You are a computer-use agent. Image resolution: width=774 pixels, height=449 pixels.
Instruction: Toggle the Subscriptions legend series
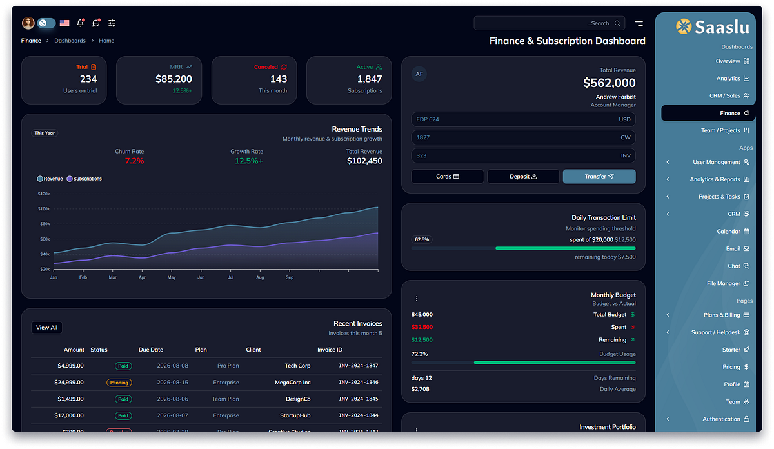(x=84, y=179)
